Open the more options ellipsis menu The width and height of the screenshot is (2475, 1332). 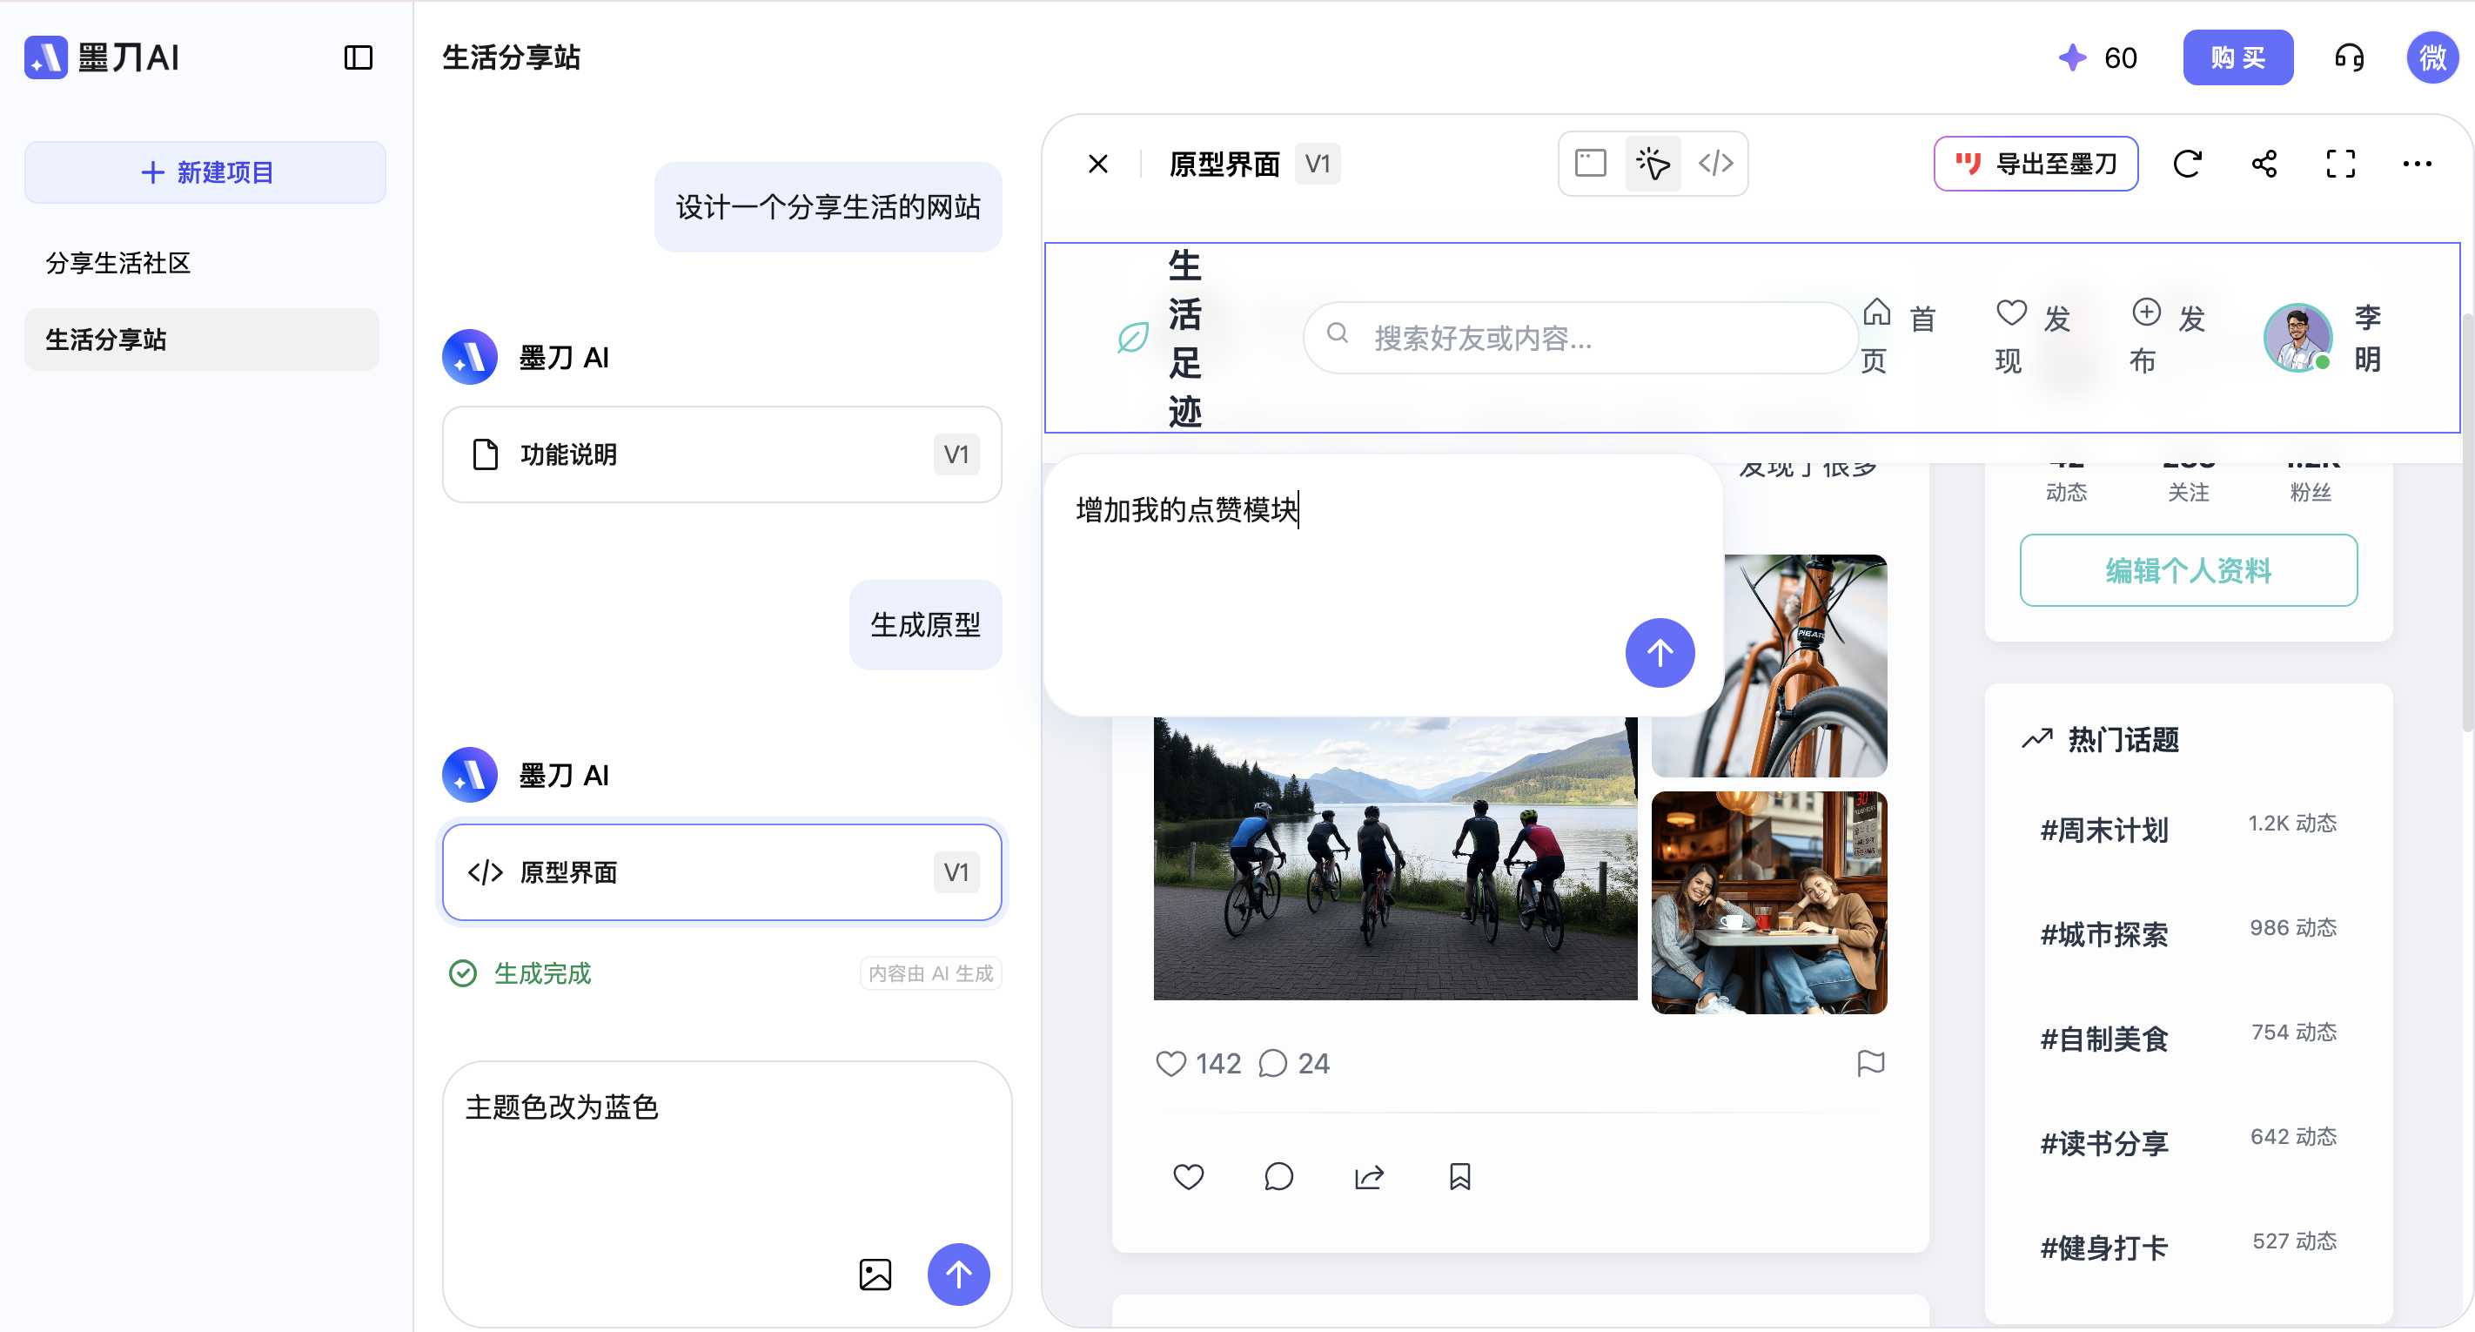(2417, 164)
